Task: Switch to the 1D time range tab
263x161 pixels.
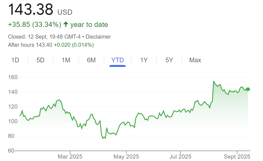Action: (15, 60)
